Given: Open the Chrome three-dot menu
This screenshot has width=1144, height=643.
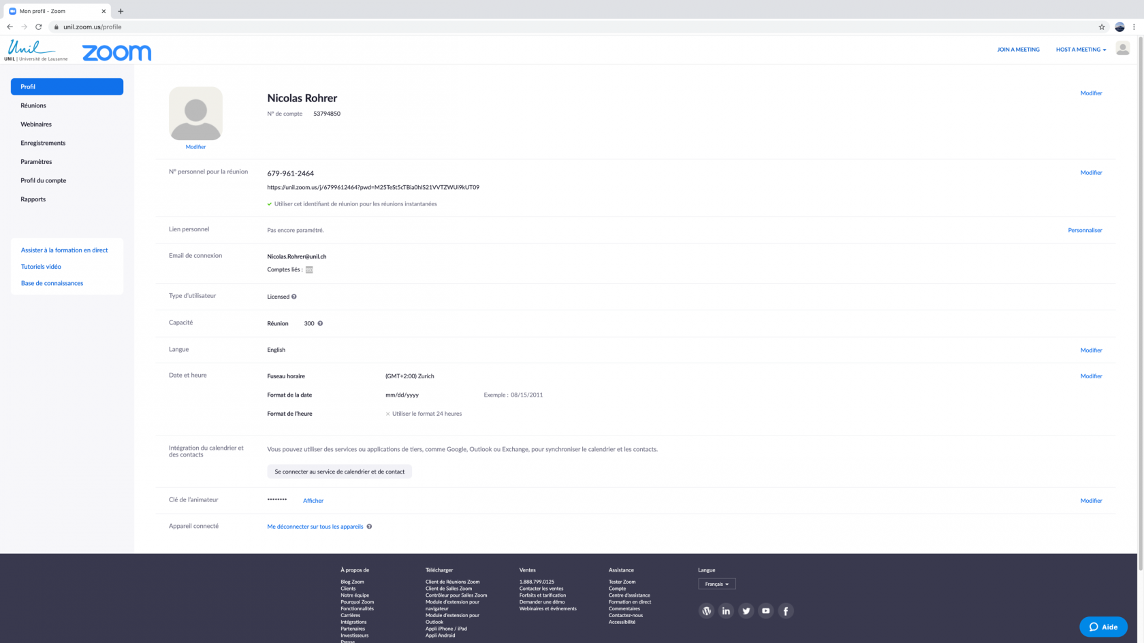Looking at the screenshot, I should pos(1134,27).
